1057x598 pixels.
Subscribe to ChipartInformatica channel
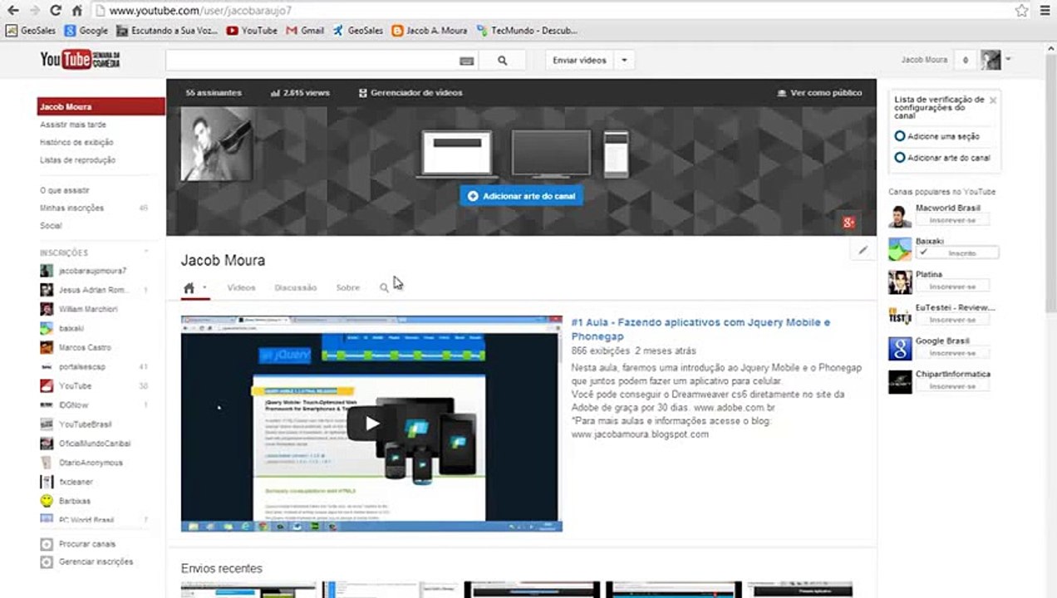pyautogui.click(x=952, y=386)
